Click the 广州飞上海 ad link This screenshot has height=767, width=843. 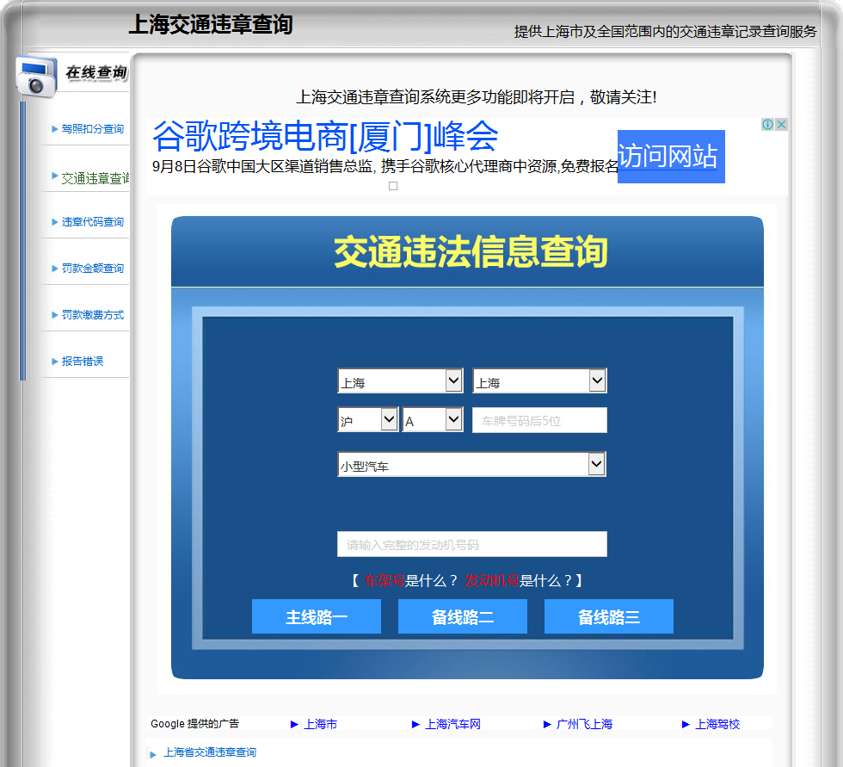point(584,724)
